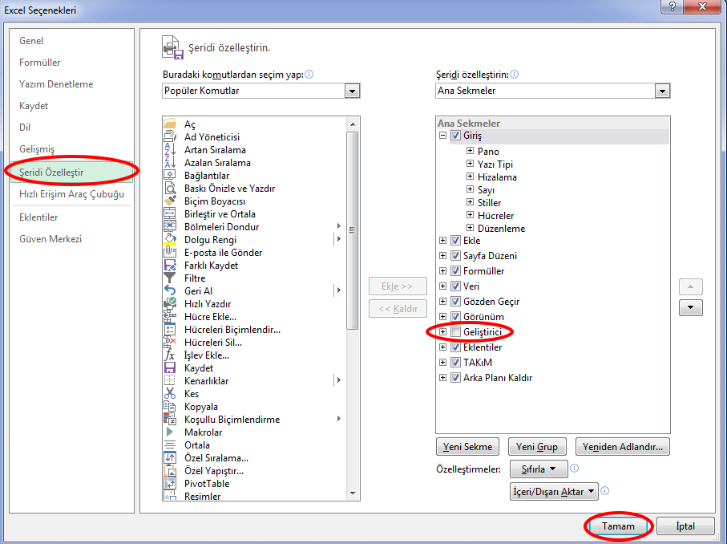Expand the Pano group

pyautogui.click(x=471, y=151)
